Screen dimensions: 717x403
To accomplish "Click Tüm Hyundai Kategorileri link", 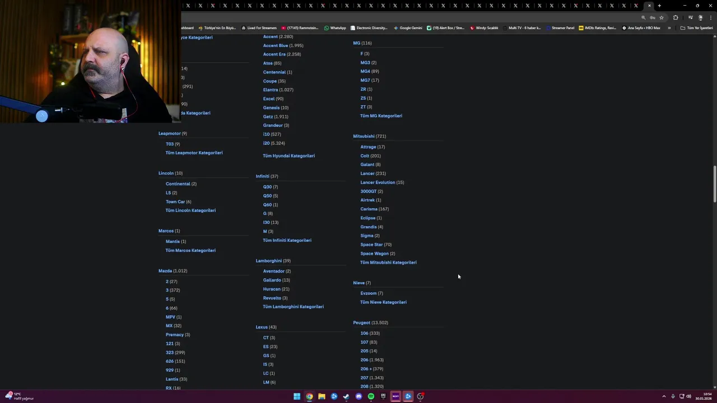I will pyautogui.click(x=288, y=156).
